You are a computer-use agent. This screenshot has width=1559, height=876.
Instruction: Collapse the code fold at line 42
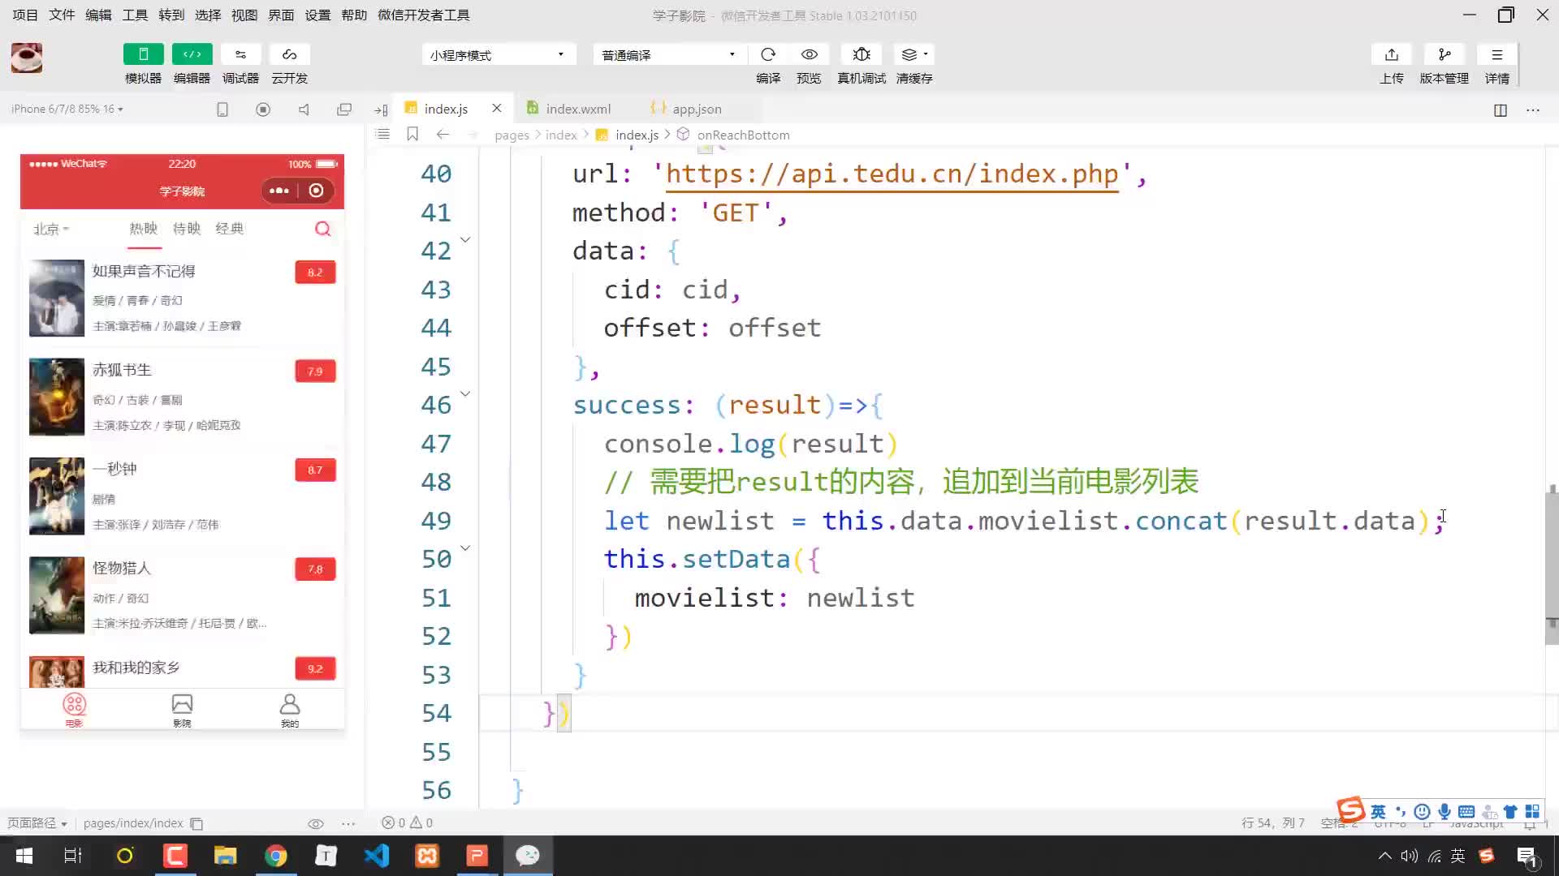coord(465,240)
